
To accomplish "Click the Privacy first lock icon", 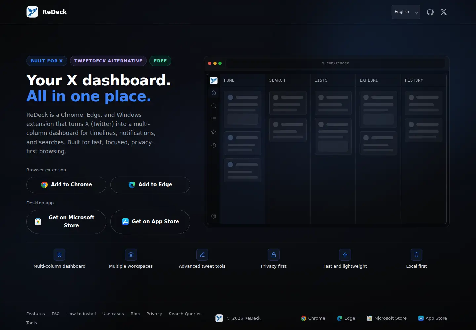I will click(274, 255).
